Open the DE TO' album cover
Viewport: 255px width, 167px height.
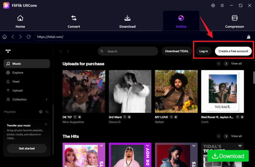(x=84, y=91)
